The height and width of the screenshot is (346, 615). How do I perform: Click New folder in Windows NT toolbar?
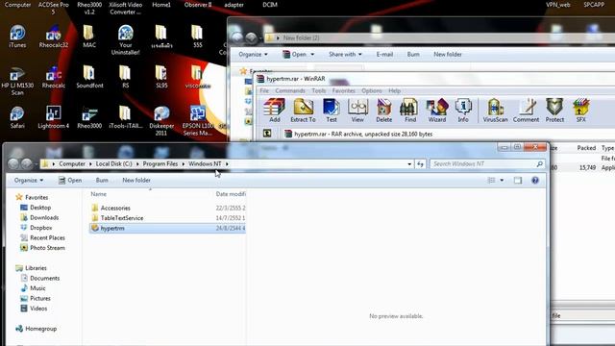(136, 180)
